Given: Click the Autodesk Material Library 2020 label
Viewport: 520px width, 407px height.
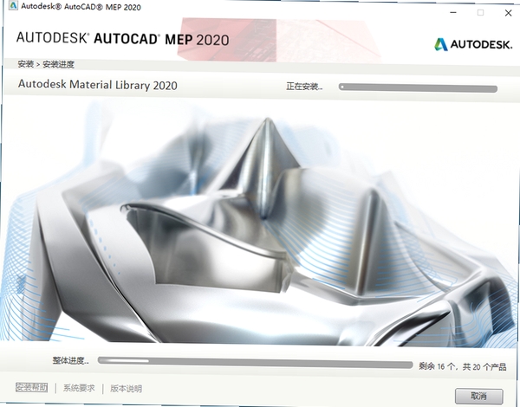Looking at the screenshot, I should click(97, 85).
